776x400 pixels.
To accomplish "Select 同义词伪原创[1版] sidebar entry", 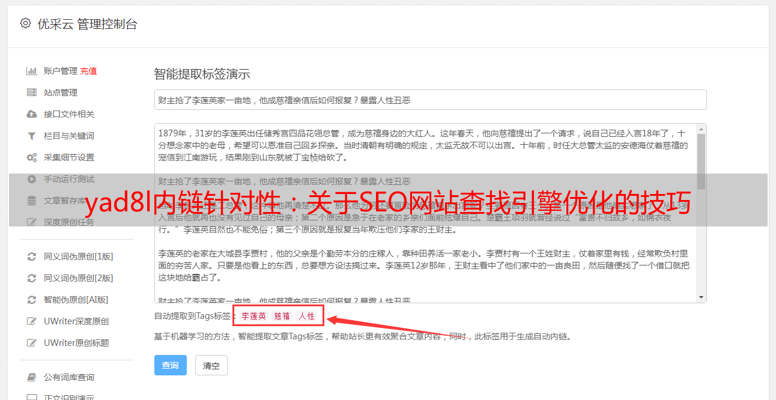I will tap(78, 256).
